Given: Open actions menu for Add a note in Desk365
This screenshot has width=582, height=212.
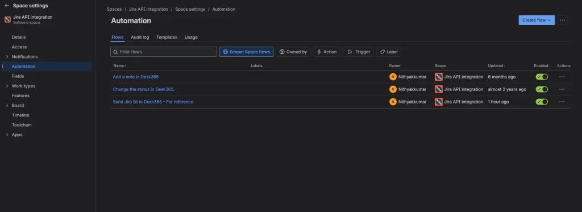Looking at the screenshot, I should [x=562, y=77].
